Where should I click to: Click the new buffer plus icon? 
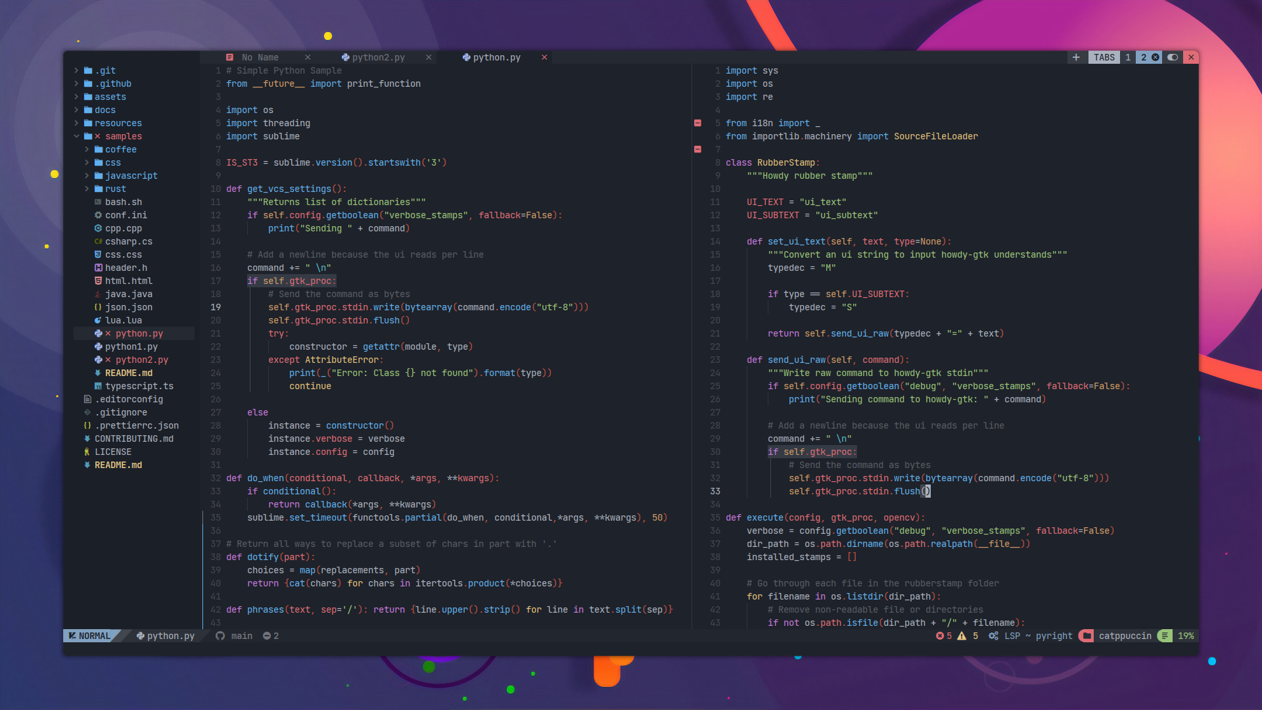coord(1076,57)
